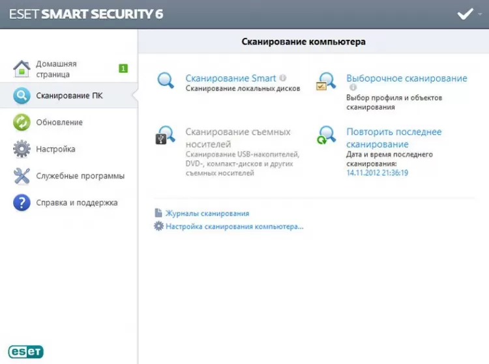This screenshot has height=364, width=489.
Task: Click the Tools wrench and screwdriver icon
Action: (x=22, y=176)
